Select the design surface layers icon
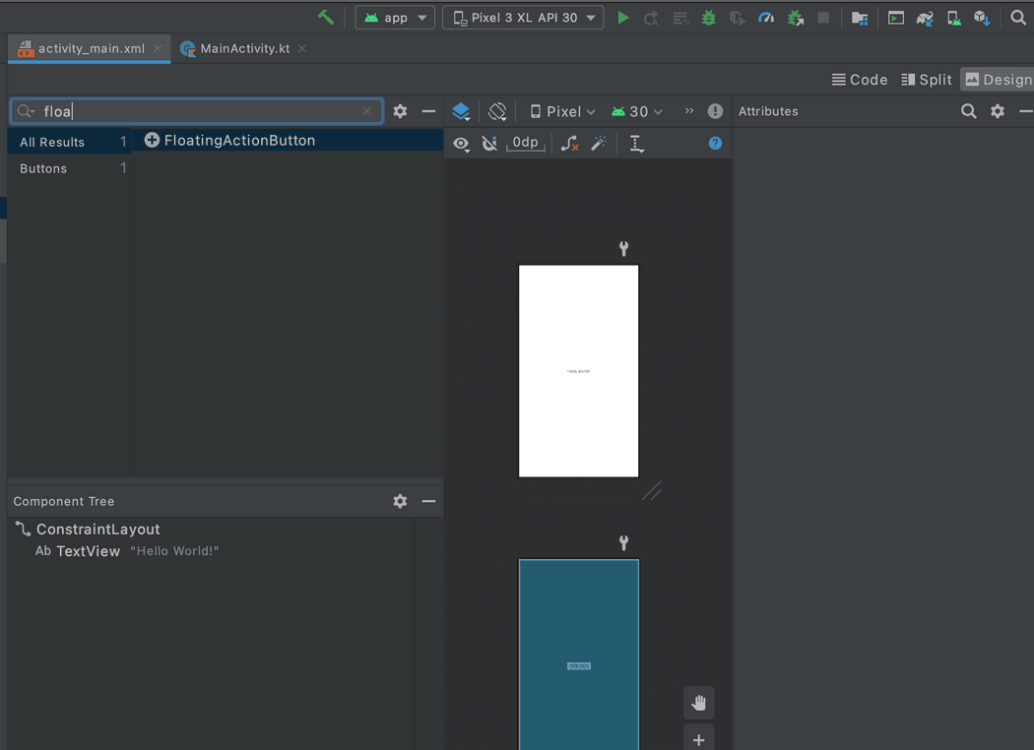 (461, 111)
